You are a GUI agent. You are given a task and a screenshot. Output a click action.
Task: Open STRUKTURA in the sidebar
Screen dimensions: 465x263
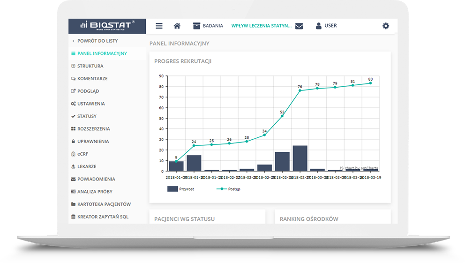click(x=90, y=66)
